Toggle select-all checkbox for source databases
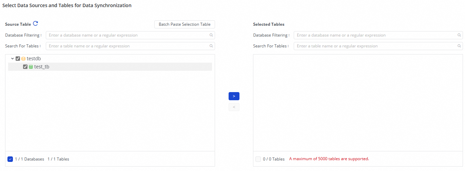This screenshot has width=465, height=171. 10,159
